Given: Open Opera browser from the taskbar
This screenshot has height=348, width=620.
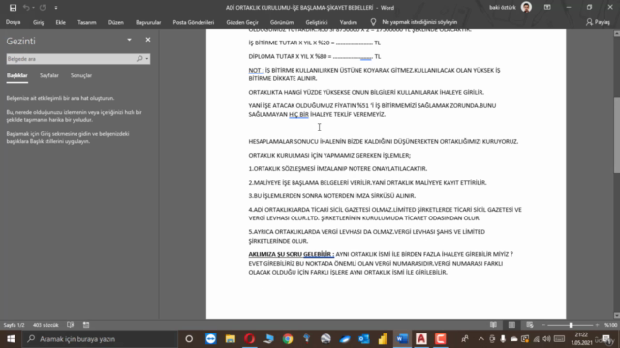Looking at the screenshot, I should [x=250, y=339].
